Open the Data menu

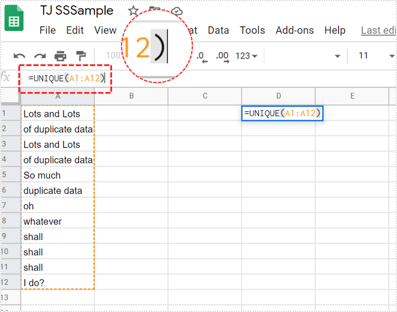tap(218, 30)
